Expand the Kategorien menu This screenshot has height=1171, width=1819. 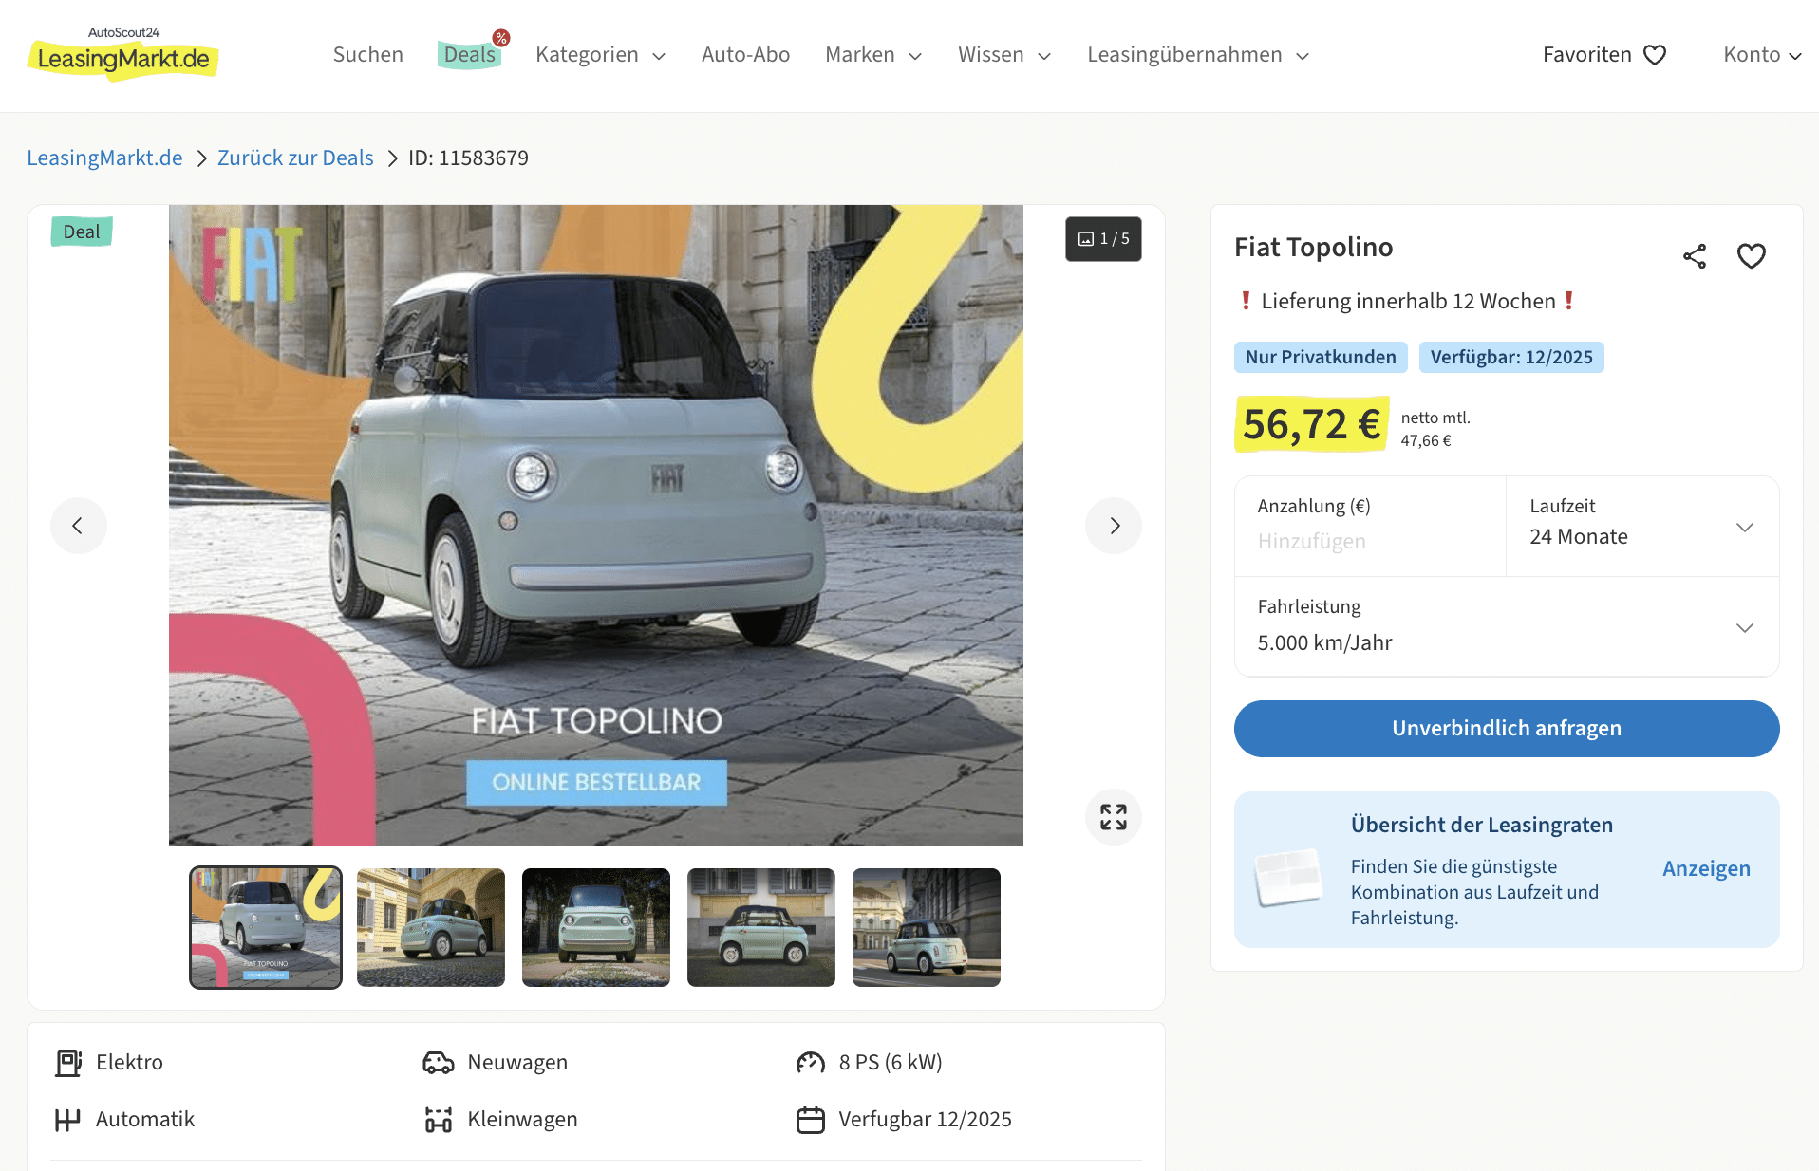600,55
